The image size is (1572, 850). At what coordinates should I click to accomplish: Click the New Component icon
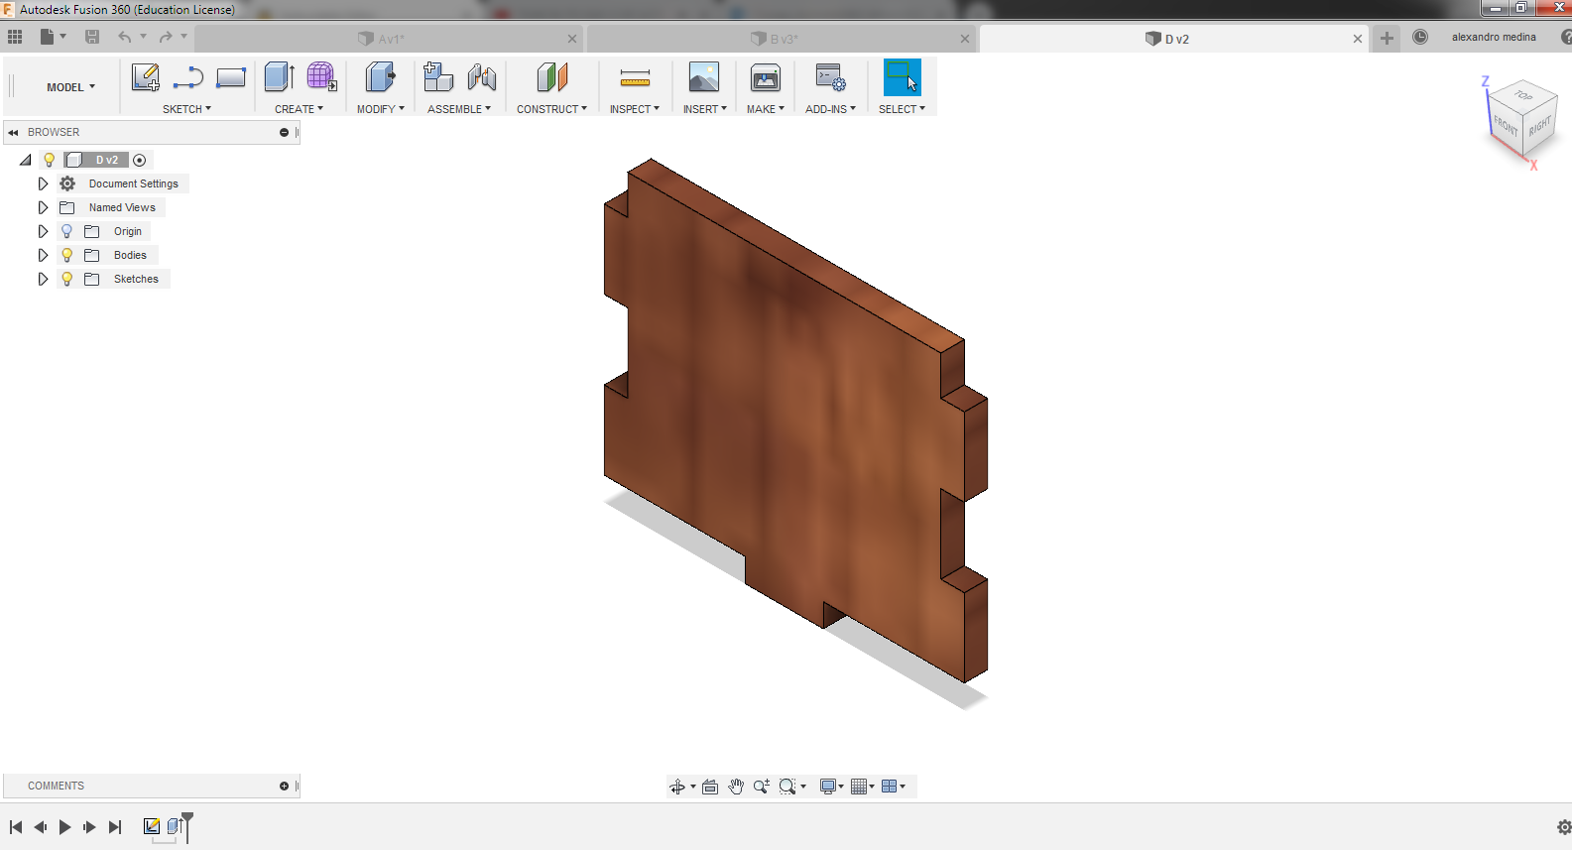(437, 77)
